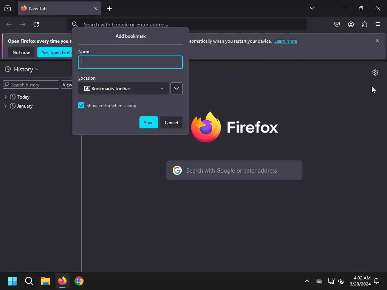
Task: Click the Yes, open Firefox button
Action: pos(55,52)
